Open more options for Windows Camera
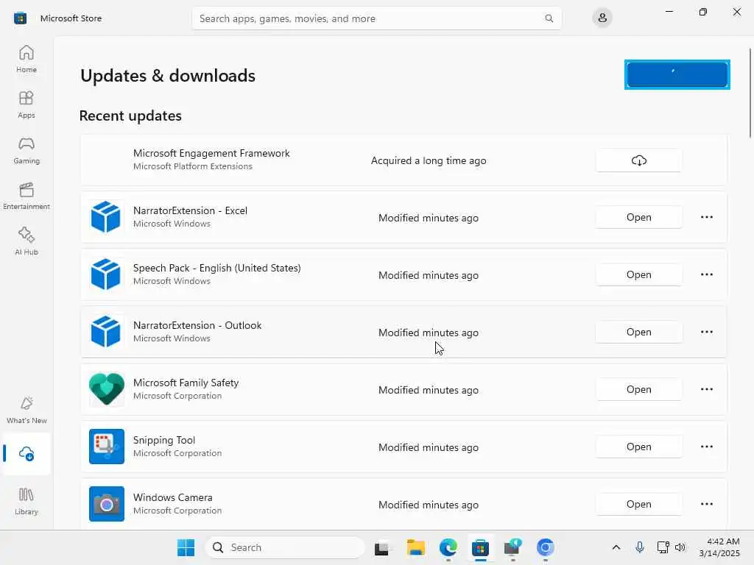This screenshot has width=754, height=565. pyautogui.click(x=706, y=504)
